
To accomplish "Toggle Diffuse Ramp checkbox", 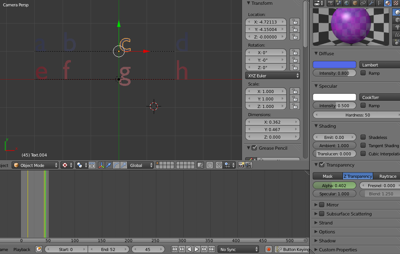I will pyautogui.click(x=363, y=73).
